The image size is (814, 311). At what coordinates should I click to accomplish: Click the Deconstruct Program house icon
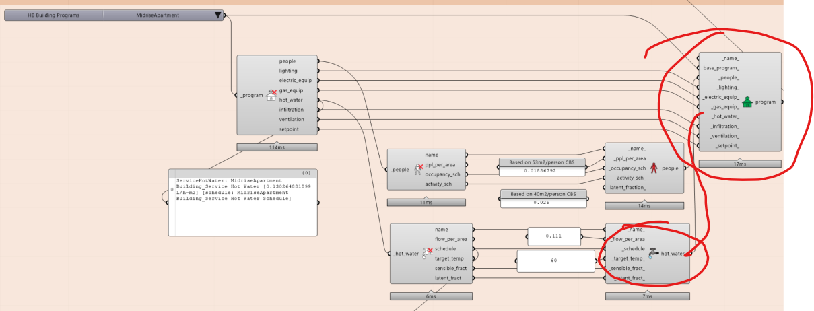pyautogui.click(x=271, y=95)
